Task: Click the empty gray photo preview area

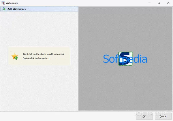Action: tap(125, 89)
